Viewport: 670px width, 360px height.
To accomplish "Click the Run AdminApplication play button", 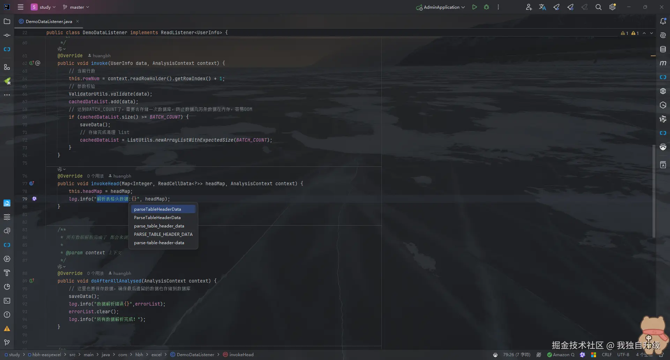I will click(474, 7).
